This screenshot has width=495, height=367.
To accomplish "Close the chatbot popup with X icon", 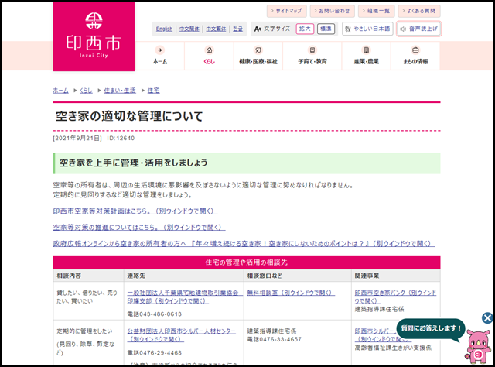I will 486,317.
